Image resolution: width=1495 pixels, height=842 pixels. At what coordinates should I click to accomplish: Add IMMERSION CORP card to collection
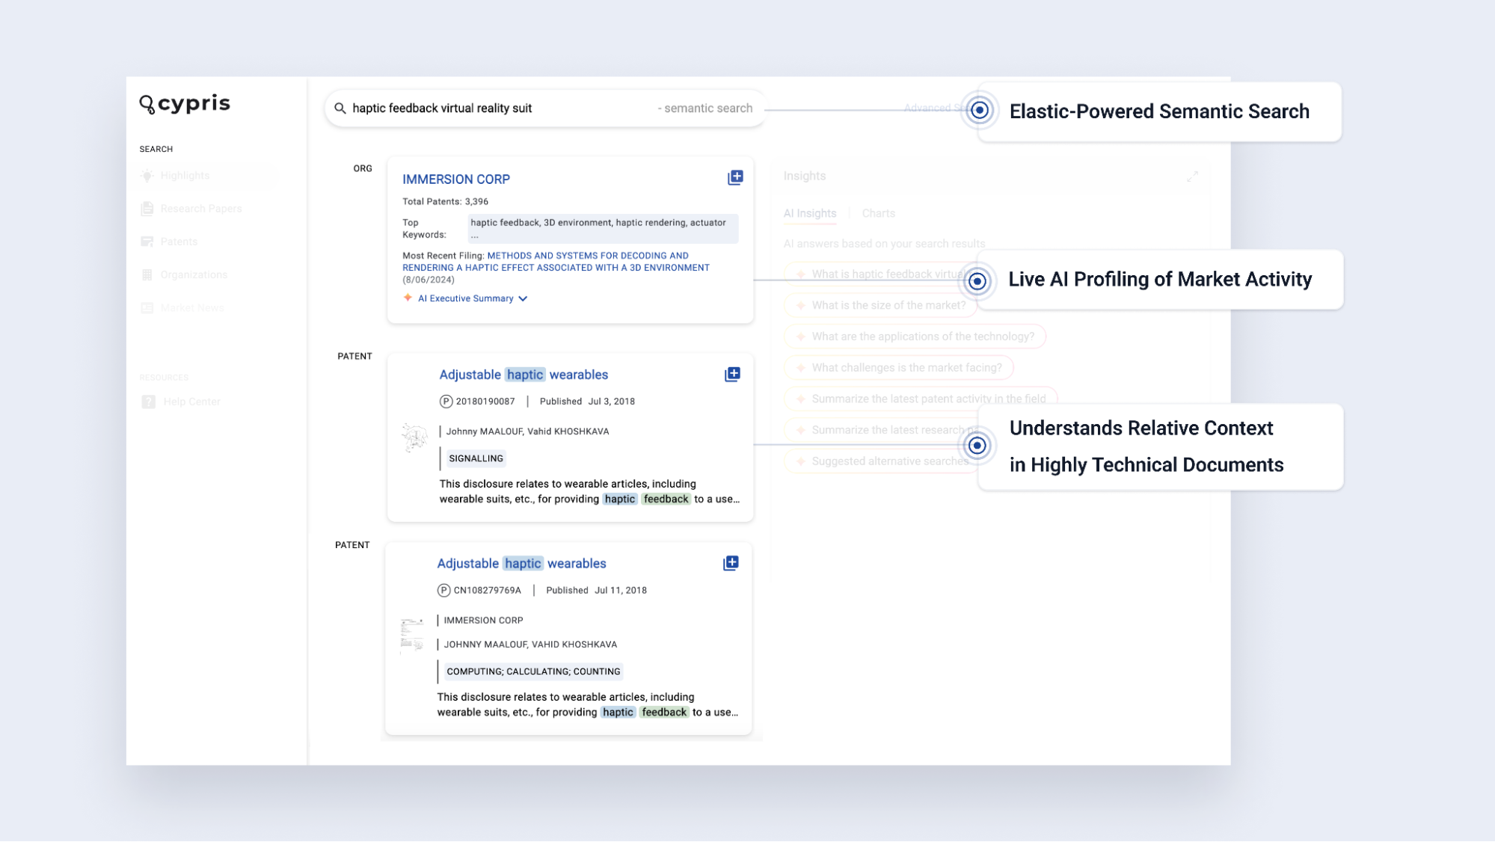point(735,177)
